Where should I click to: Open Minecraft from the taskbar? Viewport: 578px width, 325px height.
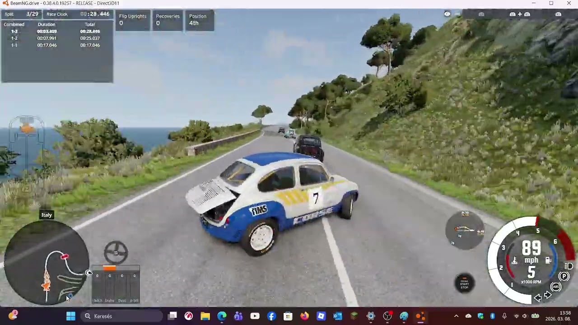354,316
